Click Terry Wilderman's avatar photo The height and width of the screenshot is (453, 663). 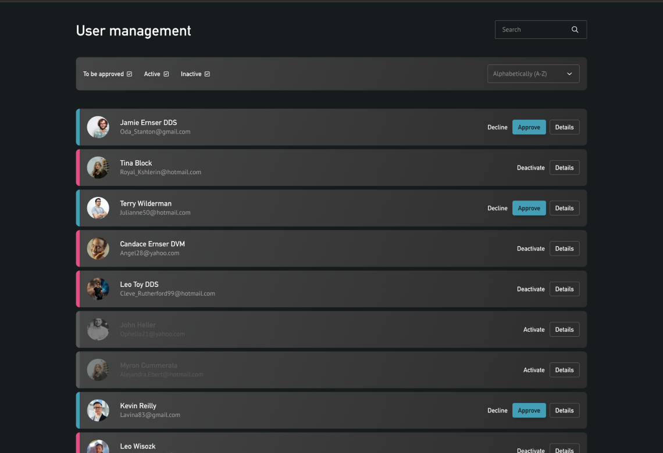coord(98,208)
